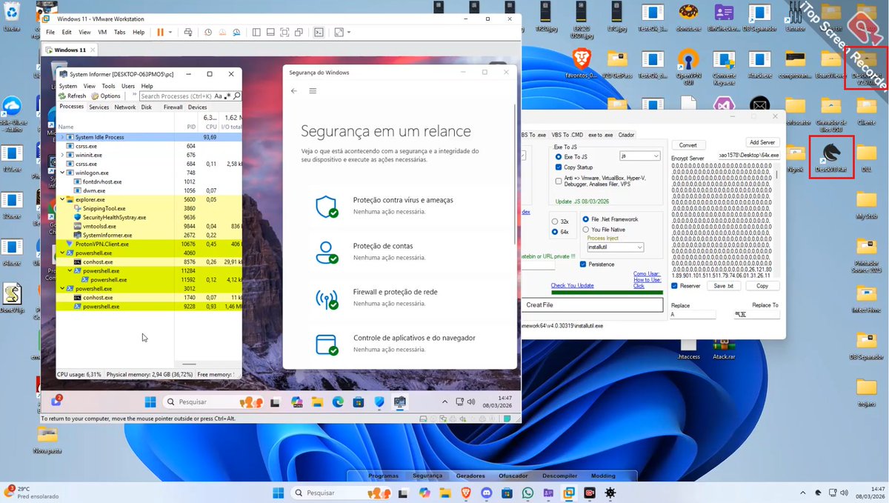This screenshot has height=503, width=889.
Task: Pause the VM with VMware's pause icon
Action: click(x=160, y=33)
